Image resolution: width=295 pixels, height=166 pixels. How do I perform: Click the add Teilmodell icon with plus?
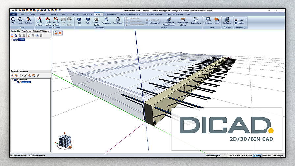pos(13,75)
